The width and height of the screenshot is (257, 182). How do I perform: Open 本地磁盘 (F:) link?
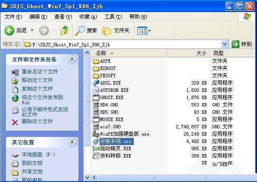(38, 155)
